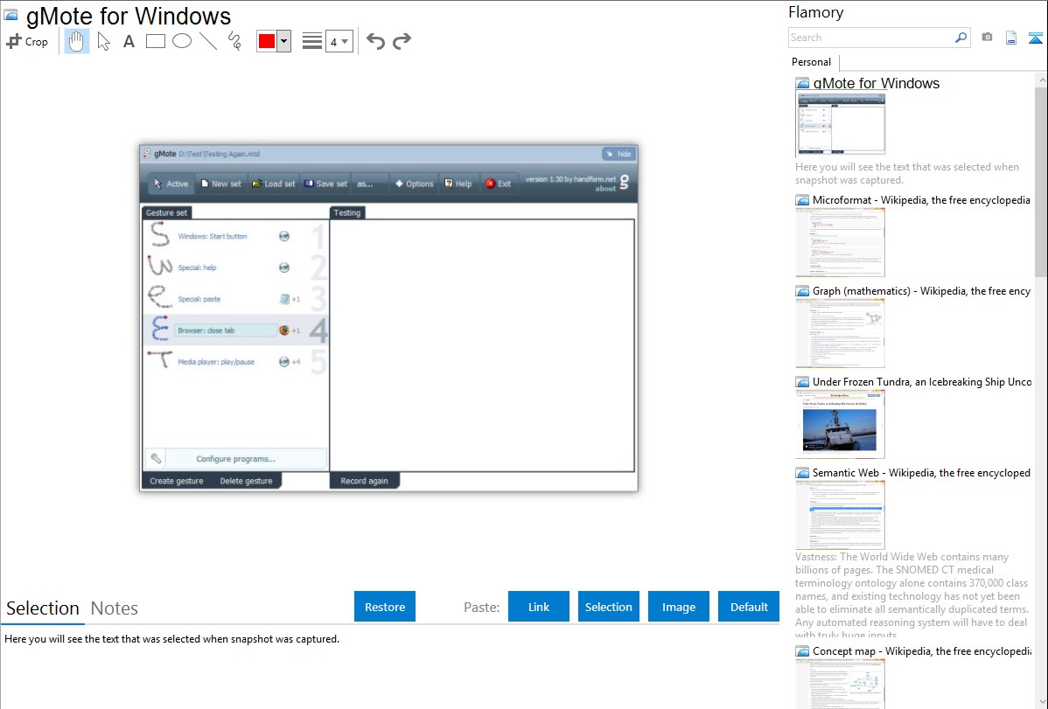1048x709 pixels.
Task: Click the snapshot list scrollbar
Action: pyautogui.click(x=1041, y=180)
